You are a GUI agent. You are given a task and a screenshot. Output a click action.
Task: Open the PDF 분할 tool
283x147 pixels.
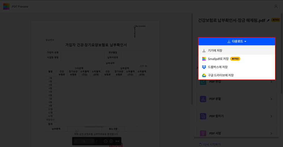237,99
